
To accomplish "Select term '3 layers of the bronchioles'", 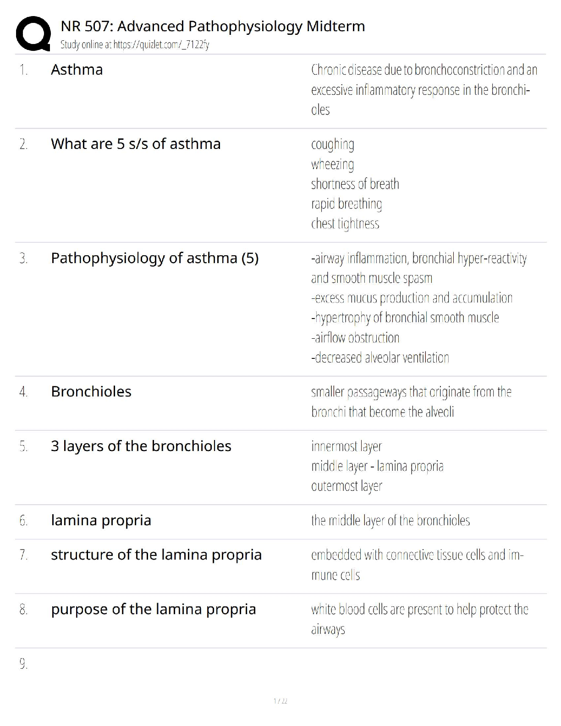I will click(x=141, y=446).
